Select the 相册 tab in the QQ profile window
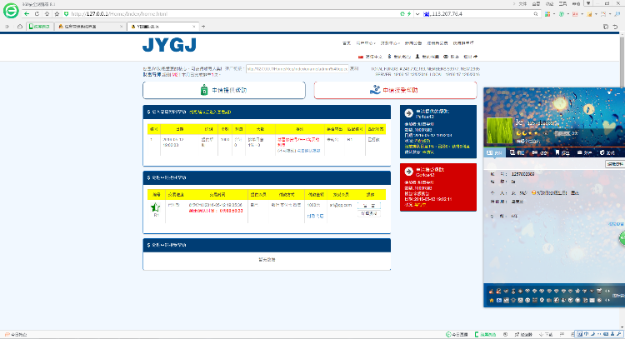The image size is (625, 339). tap(517, 153)
